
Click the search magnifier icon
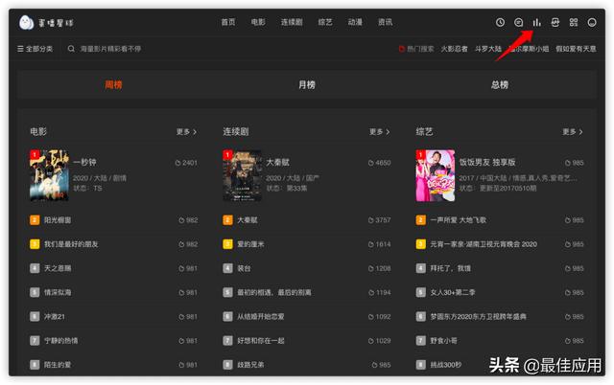click(x=71, y=49)
